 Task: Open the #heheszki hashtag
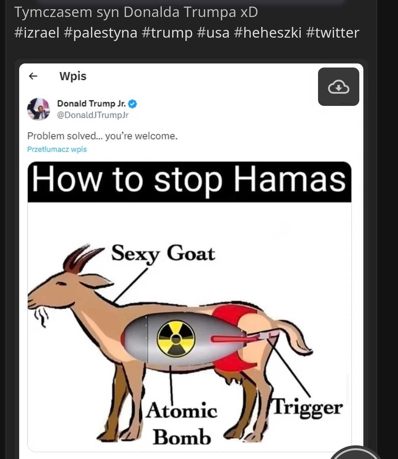pos(268,33)
